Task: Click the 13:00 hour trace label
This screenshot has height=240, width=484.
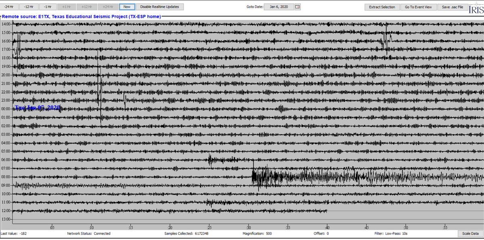Action: 6,219
